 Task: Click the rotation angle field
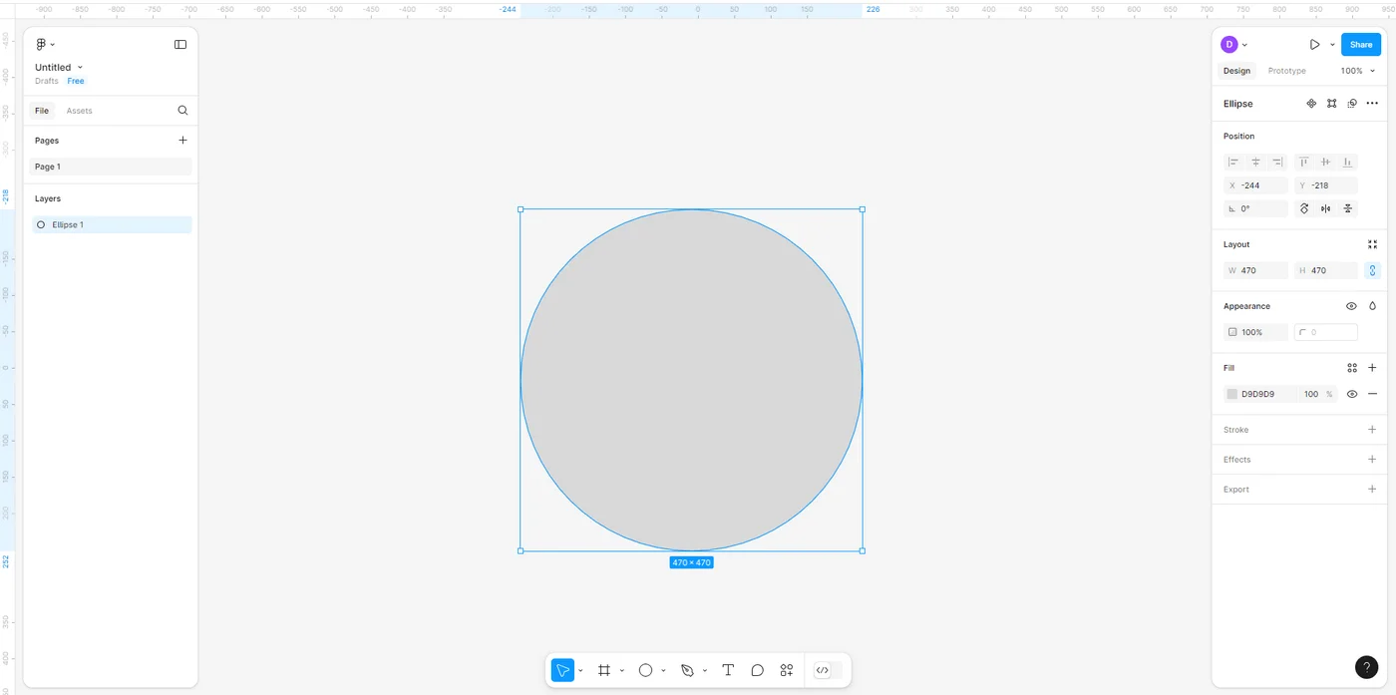coord(1255,208)
